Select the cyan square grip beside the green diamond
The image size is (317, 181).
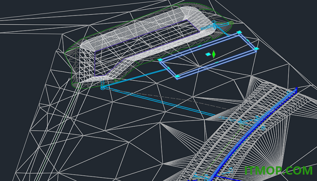[208, 54]
